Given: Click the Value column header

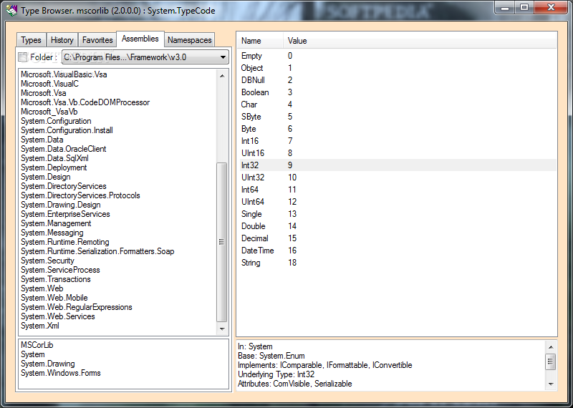Looking at the screenshot, I should (420, 41).
